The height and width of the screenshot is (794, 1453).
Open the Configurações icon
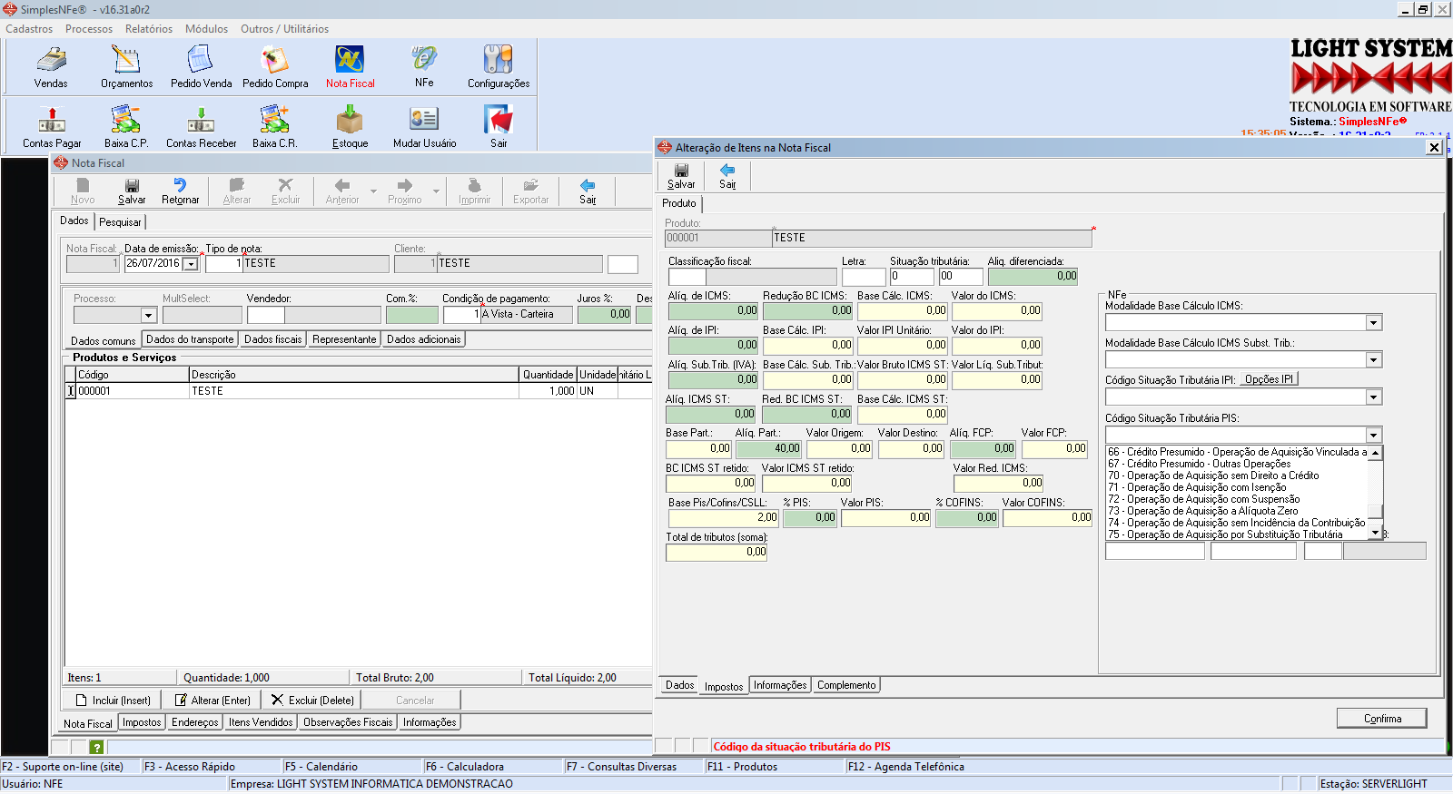(x=499, y=66)
